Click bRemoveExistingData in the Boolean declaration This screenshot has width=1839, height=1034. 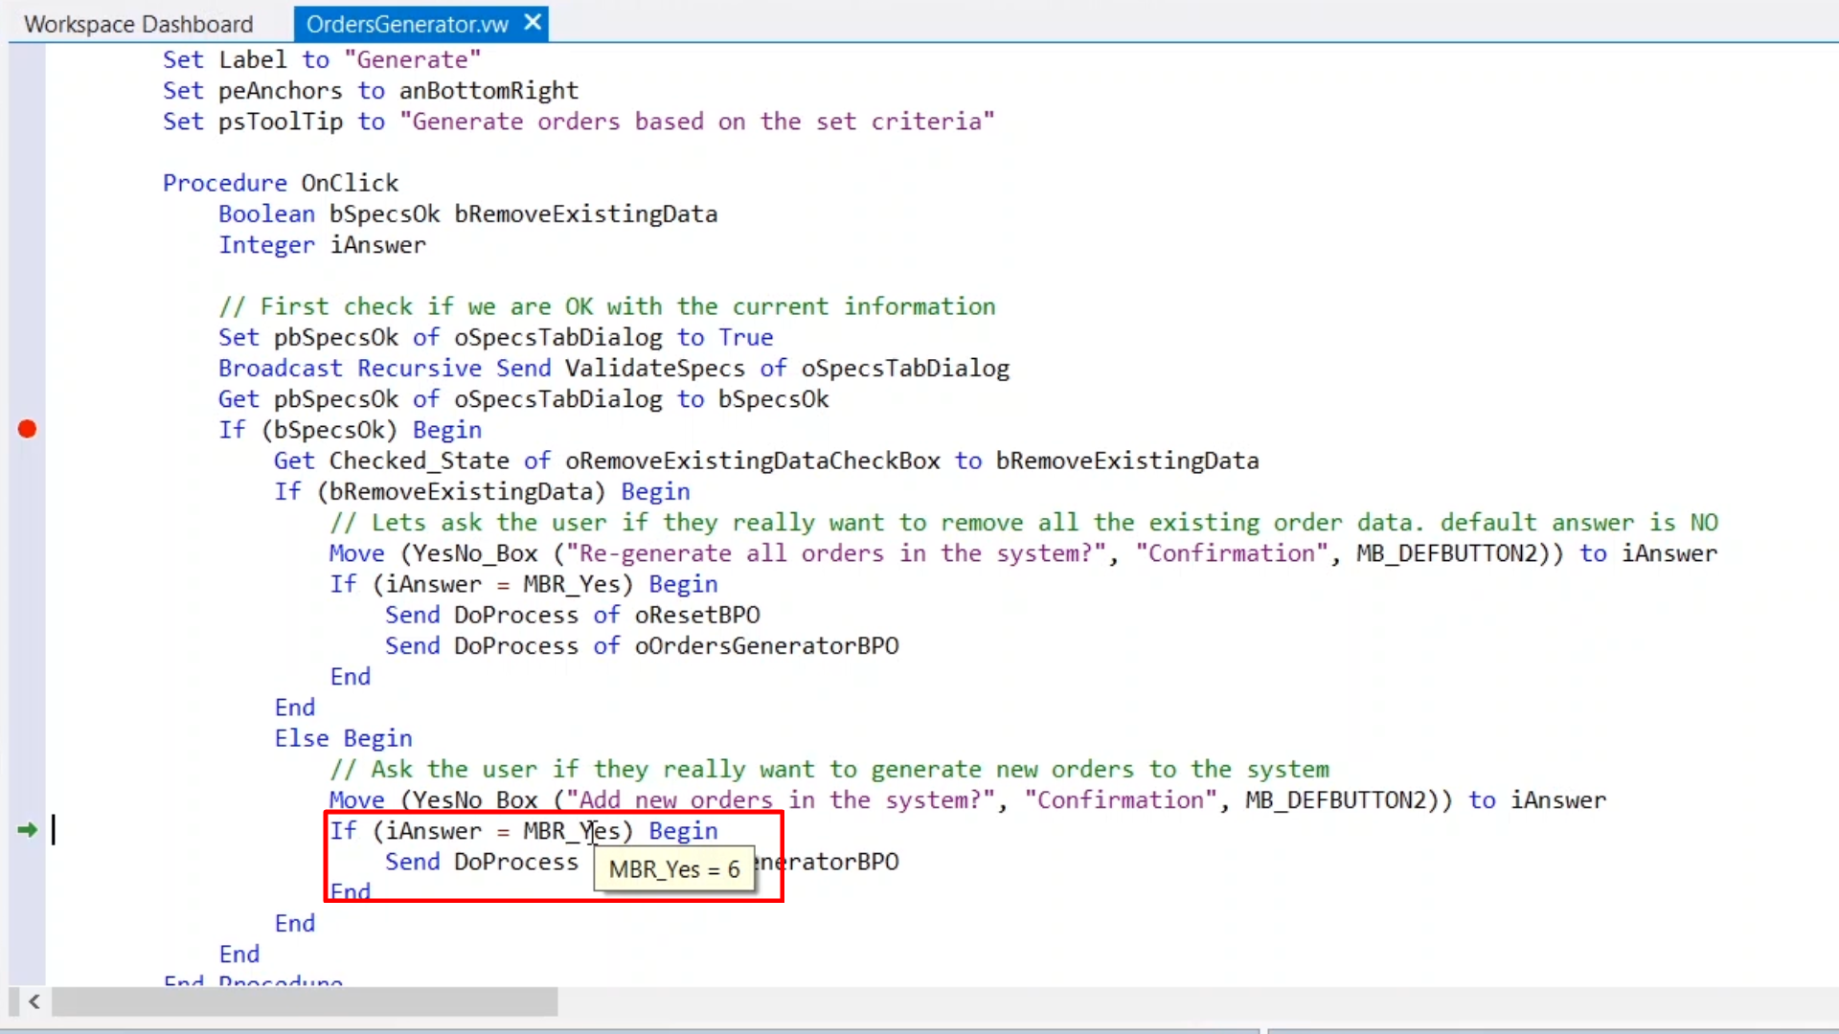(x=586, y=214)
